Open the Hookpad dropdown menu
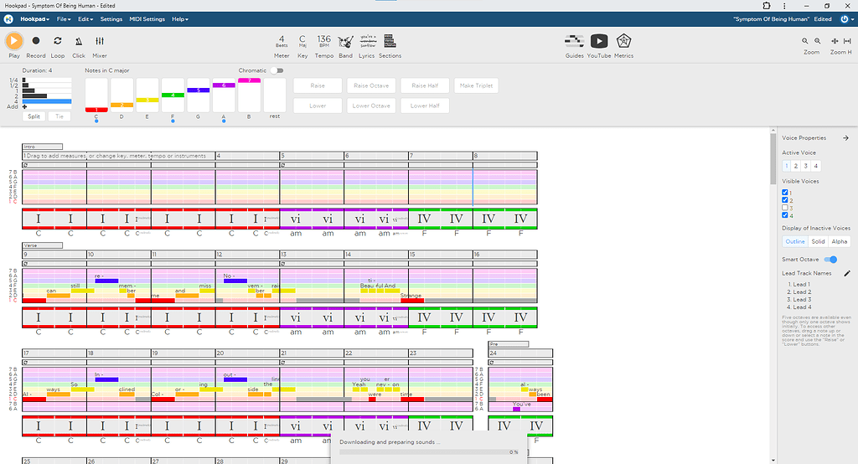The image size is (858, 464). point(34,18)
